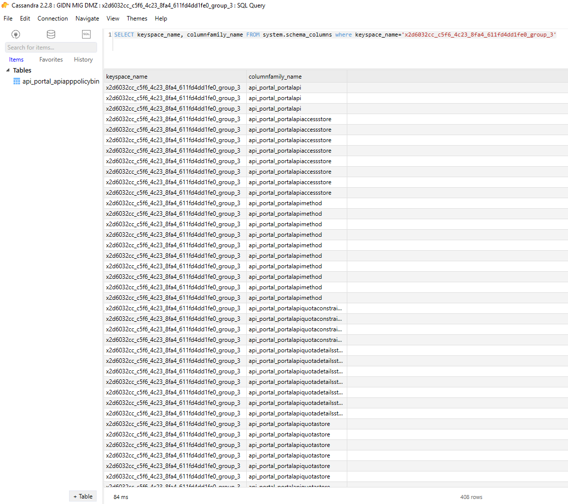Click the Cassandra app icon in title bar
Image resolution: width=568 pixels, height=504 pixels.
tap(5, 5)
